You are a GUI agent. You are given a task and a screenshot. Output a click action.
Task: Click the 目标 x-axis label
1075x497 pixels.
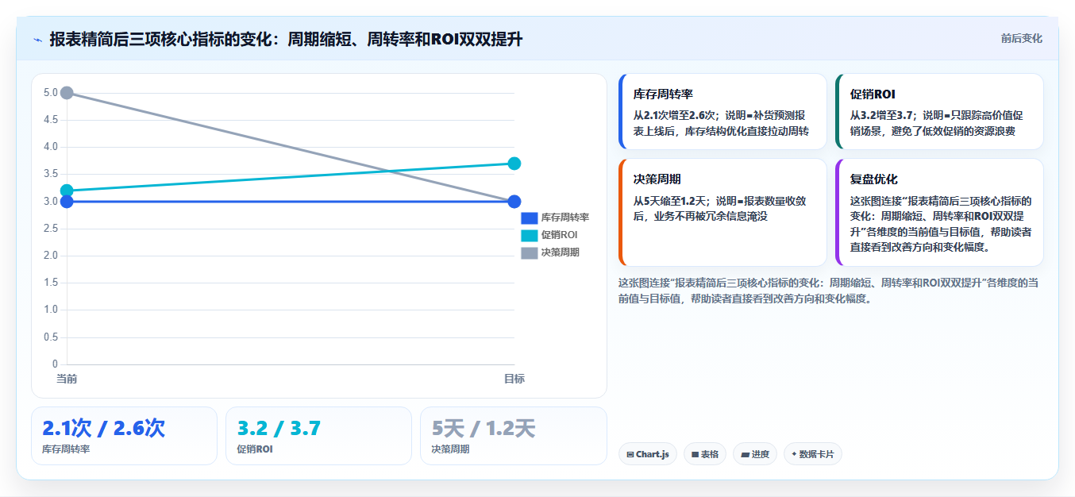[514, 379]
